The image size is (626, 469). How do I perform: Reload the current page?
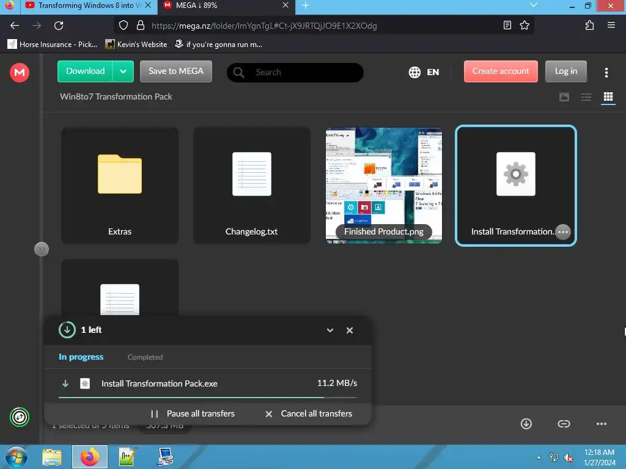(59, 26)
